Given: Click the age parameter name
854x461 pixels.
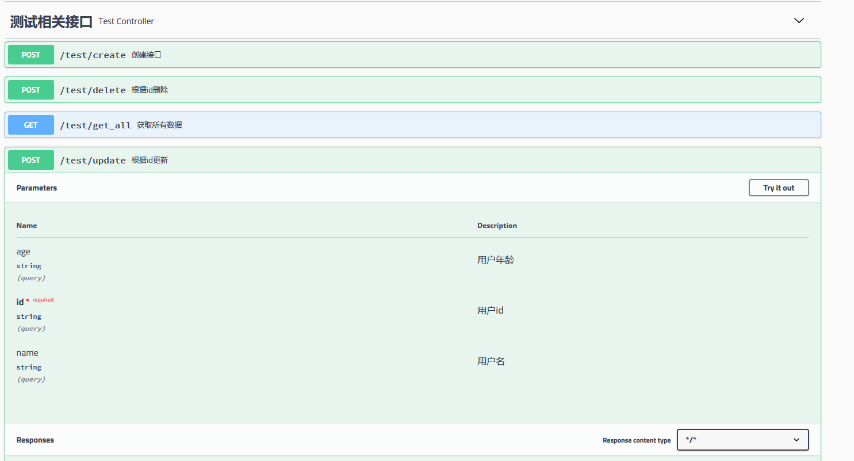Looking at the screenshot, I should pos(24,252).
